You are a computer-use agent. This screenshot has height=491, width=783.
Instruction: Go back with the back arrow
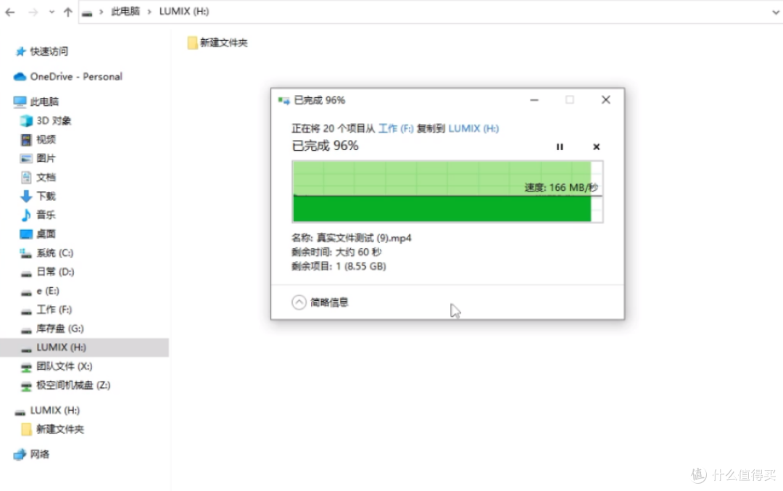click(x=10, y=12)
